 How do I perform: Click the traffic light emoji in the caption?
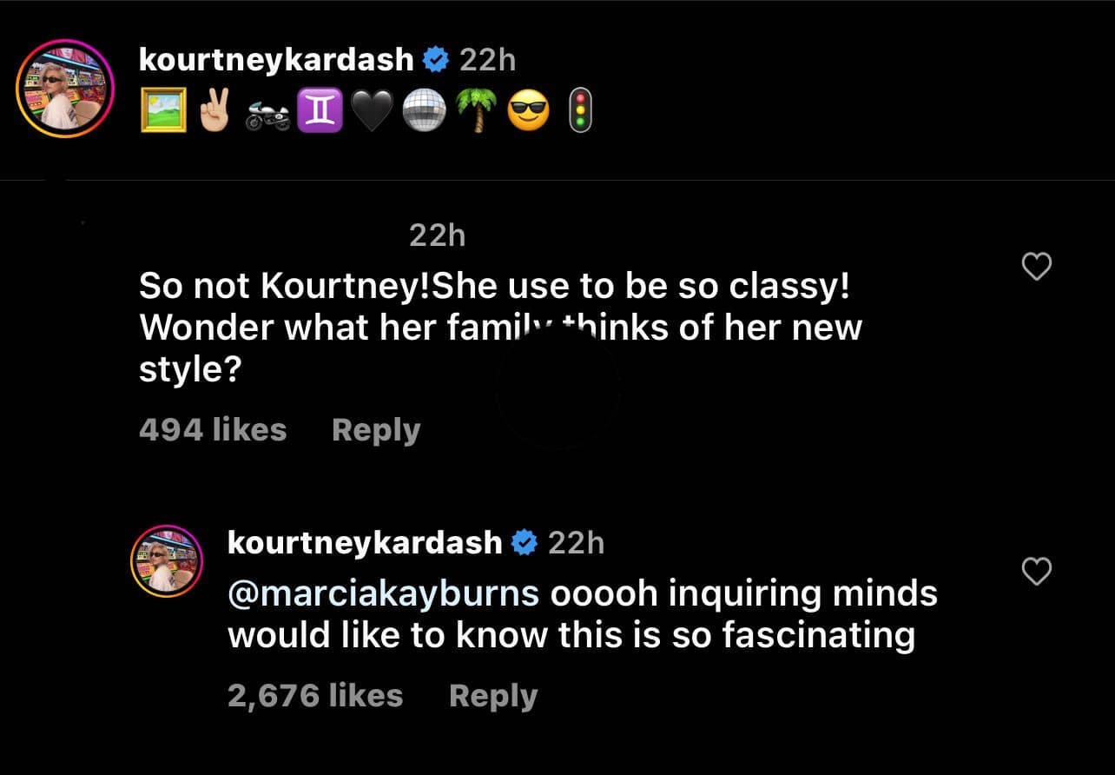click(579, 112)
